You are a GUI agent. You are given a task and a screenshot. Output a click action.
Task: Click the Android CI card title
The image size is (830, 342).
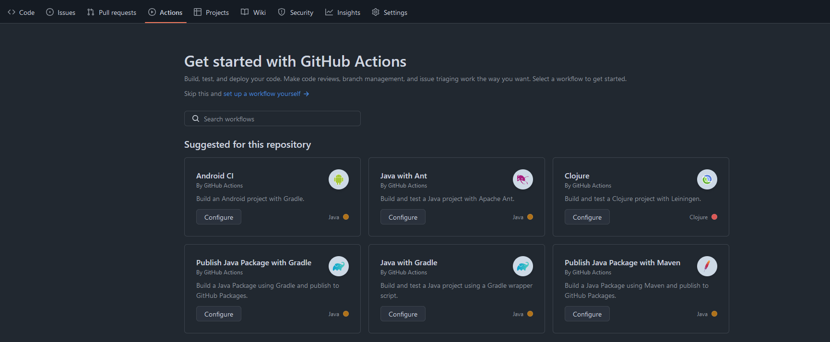[215, 176]
